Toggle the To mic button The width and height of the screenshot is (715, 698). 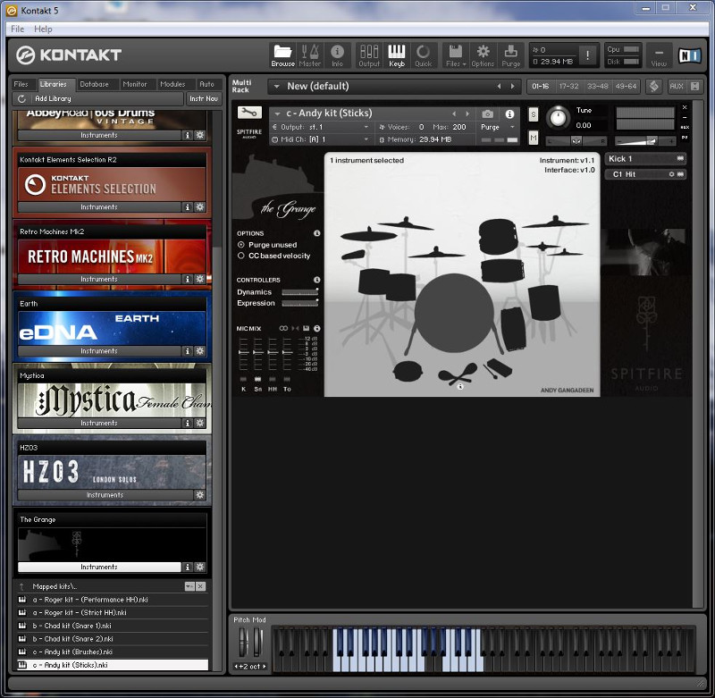287,379
